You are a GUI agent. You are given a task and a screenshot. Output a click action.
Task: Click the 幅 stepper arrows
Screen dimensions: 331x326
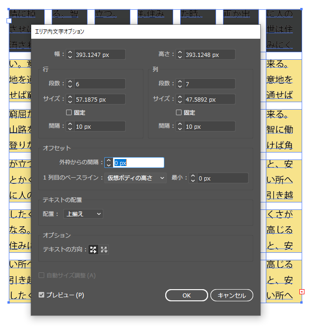(x=70, y=55)
